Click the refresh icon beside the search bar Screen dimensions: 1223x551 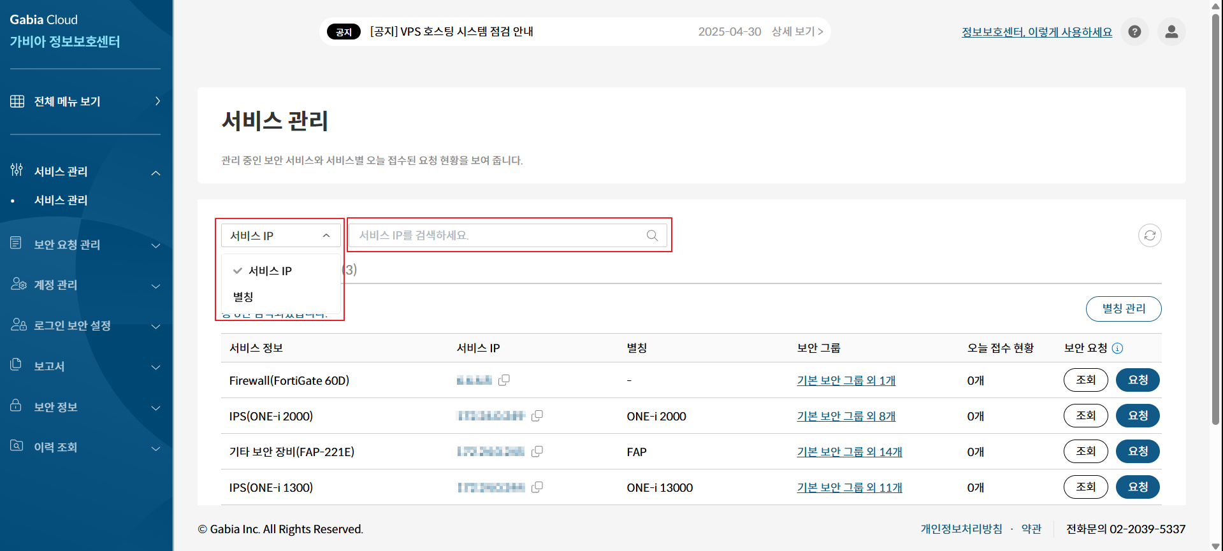click(x=1150, y=236)
